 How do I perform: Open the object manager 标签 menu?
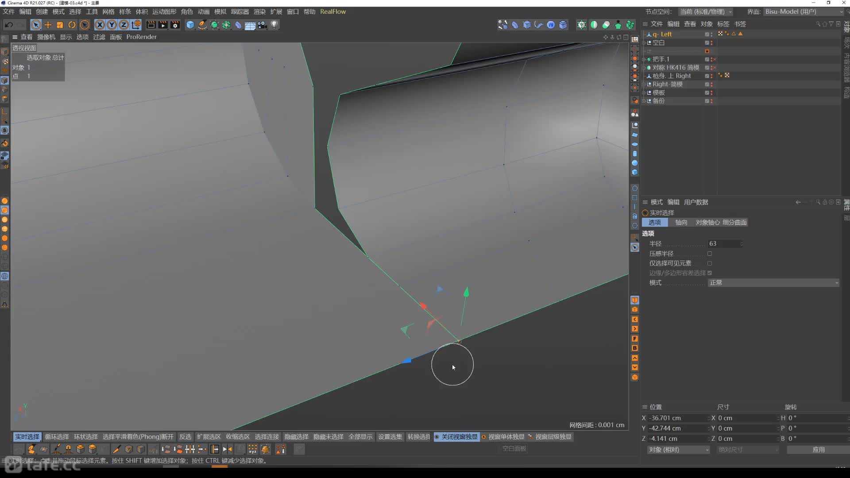tap(723, 24)
